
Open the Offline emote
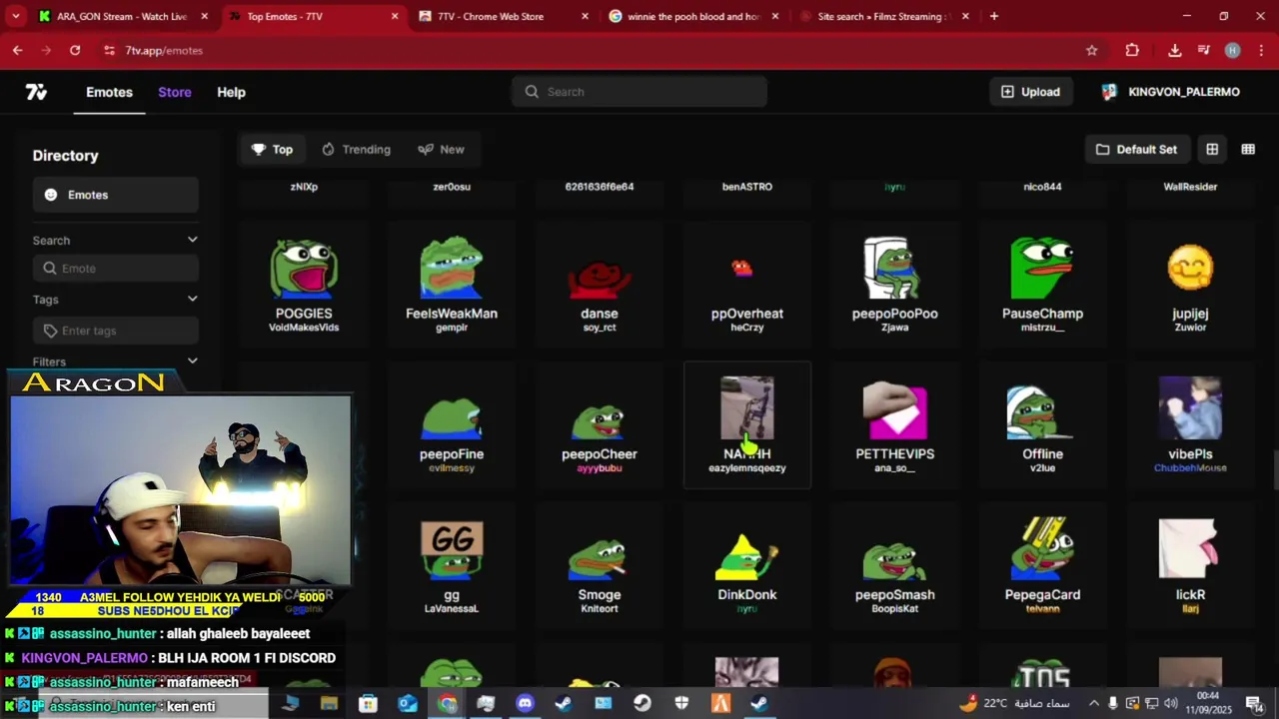1042,426
